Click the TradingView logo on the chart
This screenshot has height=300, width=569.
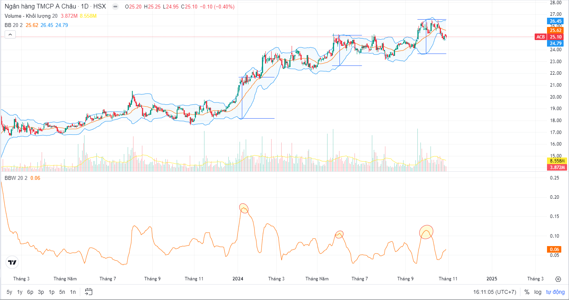(x=13, y=263)
